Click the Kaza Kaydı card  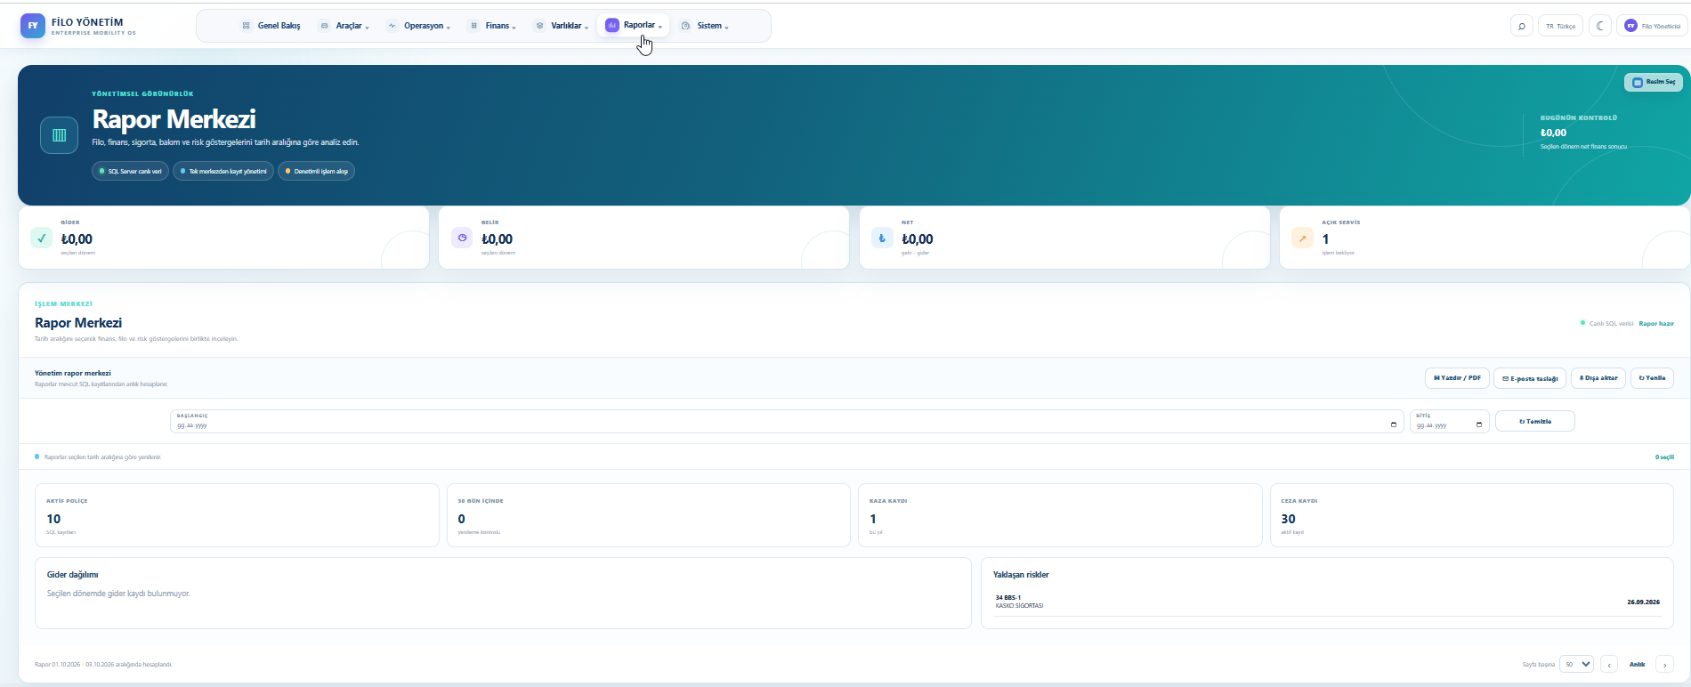[1060, 515]
